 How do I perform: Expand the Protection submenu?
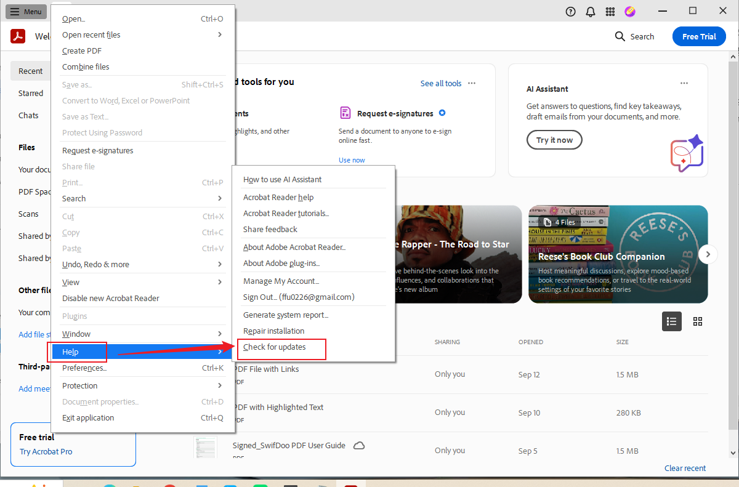pyautogui.click(x=79, y=385)
